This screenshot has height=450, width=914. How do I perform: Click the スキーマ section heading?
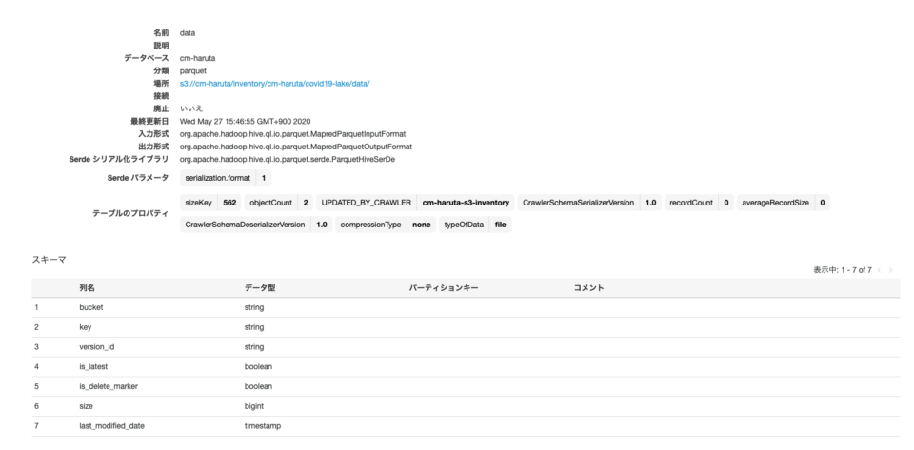click(49, 260)
